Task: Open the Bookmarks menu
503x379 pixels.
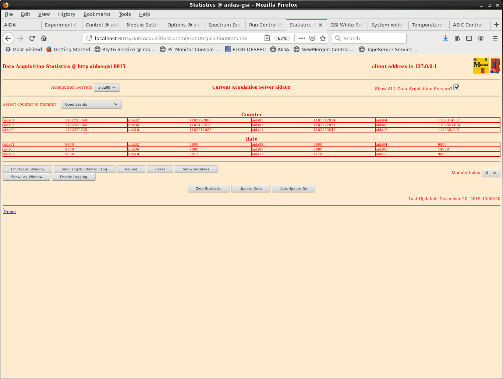Action: coord(97,14)
